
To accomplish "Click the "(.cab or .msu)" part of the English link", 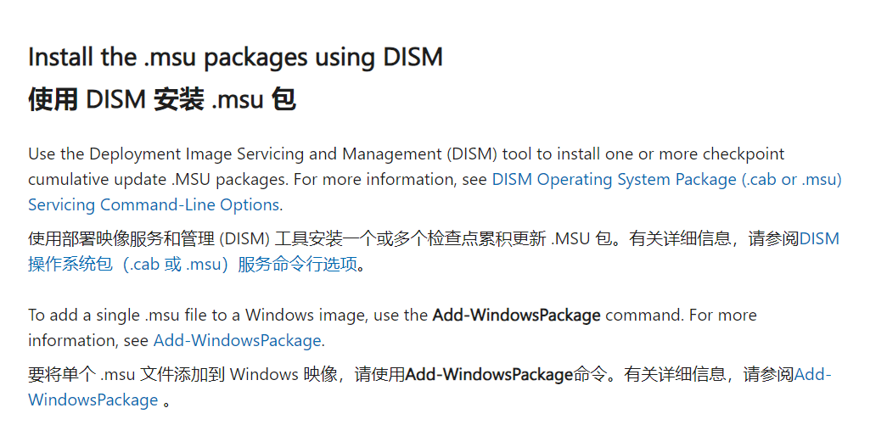I will coord(792,180).
